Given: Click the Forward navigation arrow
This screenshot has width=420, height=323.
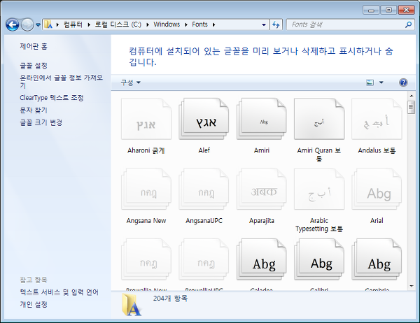Looking at the screenshot, I should pyautogui.click(x=27, y=25).
